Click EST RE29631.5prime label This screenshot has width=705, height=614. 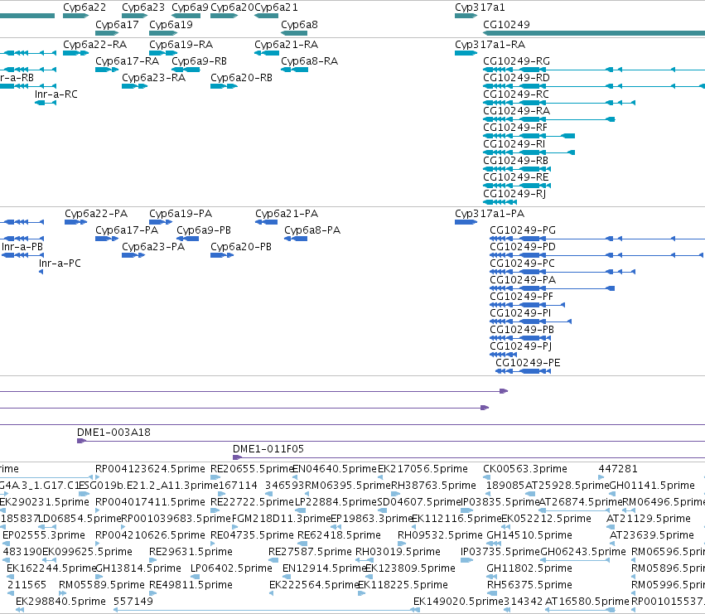coord(191,552)
